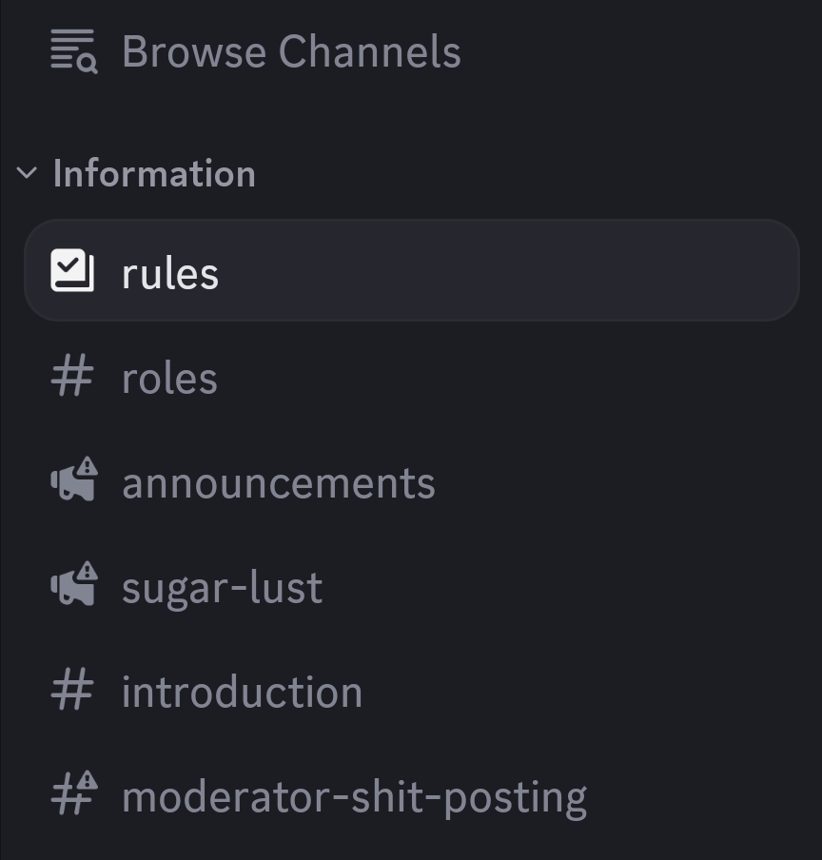Go to the introduction channel
822x860 pixels.
(x=242, y=693)
